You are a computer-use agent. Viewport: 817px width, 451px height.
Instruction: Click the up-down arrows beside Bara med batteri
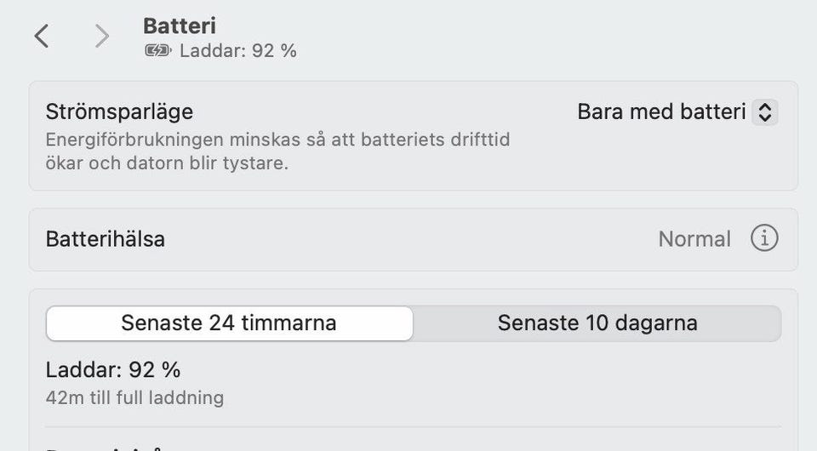pos(764,111)
